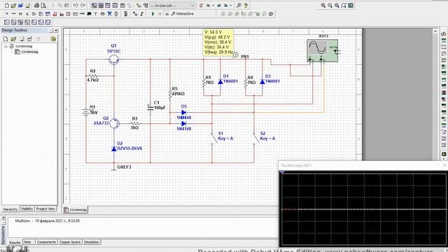448x252 pixels.
Task: Click the help question mark icon
Action: pos(246,6)
